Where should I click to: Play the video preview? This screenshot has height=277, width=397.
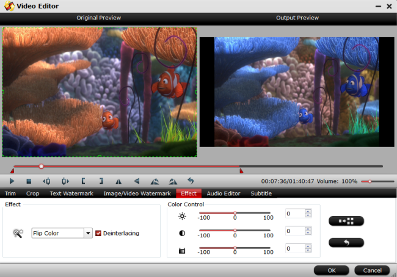pyautogui.click(x=12, y=181)
